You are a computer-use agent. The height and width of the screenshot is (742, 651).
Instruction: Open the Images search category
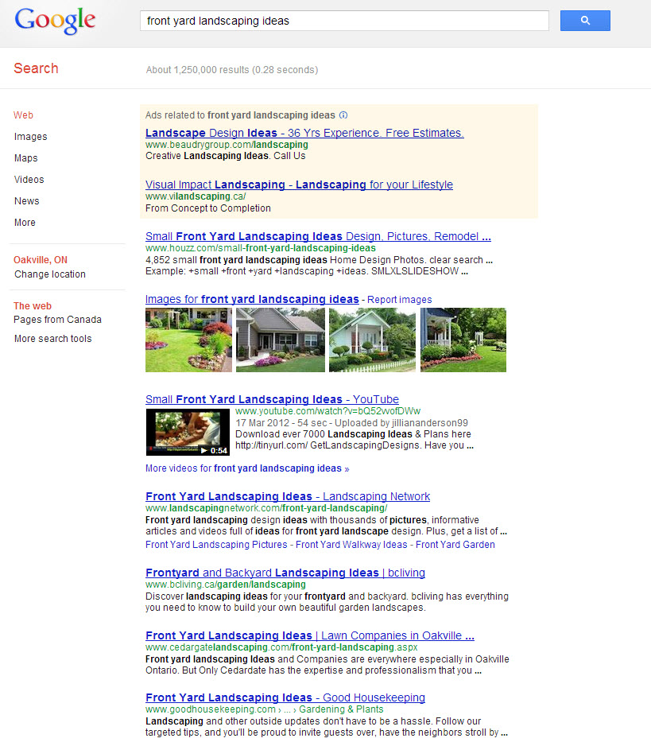click(x=31, y=137)
